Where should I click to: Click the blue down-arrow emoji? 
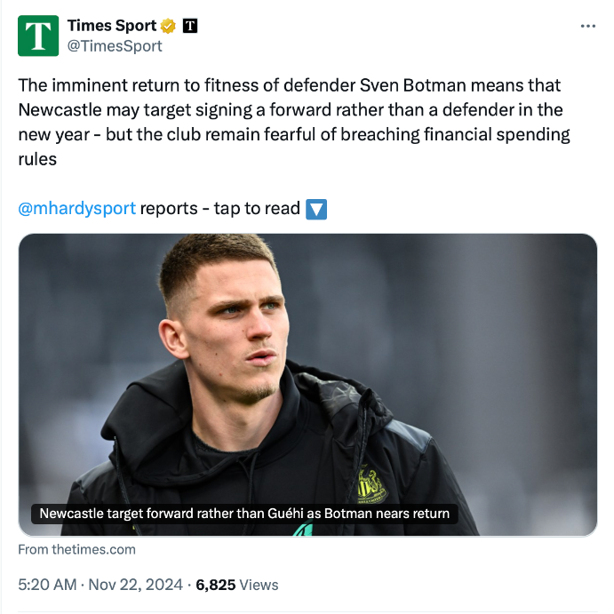pos(316,209)
